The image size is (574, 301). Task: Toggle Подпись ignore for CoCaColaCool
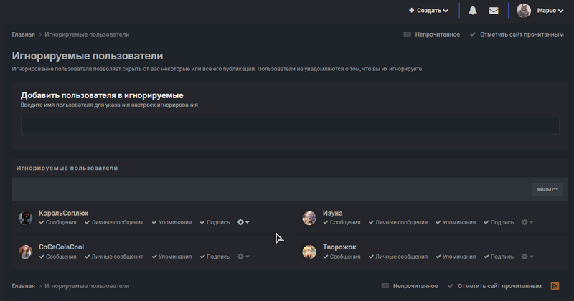215,256
